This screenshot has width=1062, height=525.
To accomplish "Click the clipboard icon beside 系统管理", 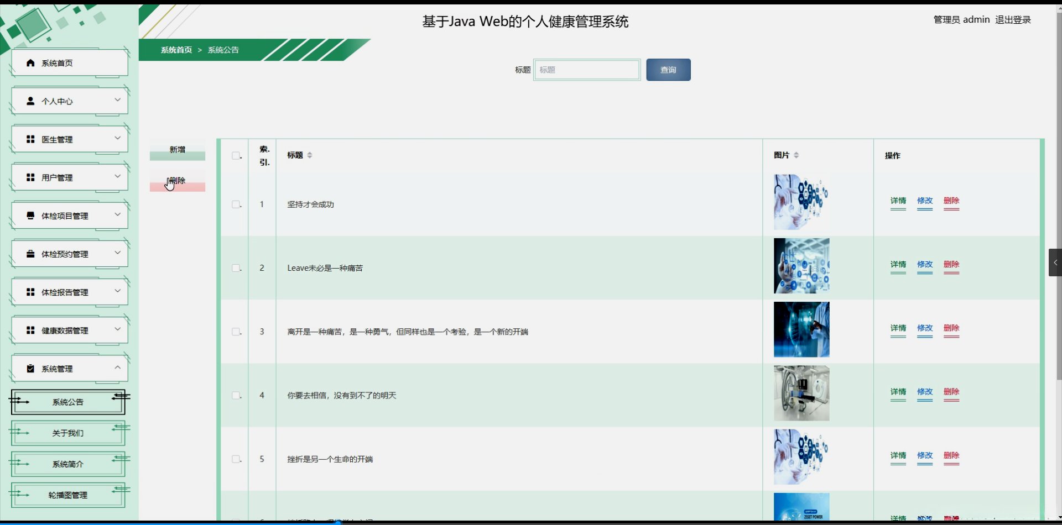I will [x=30, y=369].
